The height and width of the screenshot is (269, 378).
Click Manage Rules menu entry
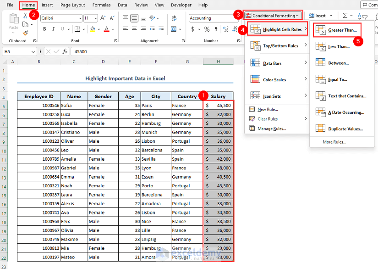271,129
